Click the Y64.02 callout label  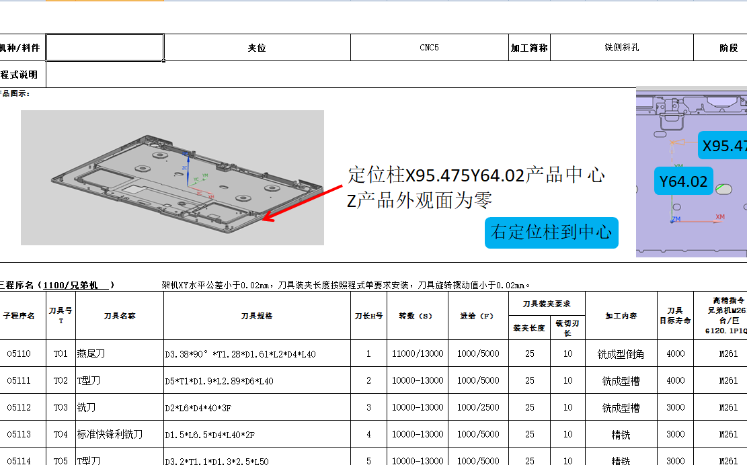[682, 181]
